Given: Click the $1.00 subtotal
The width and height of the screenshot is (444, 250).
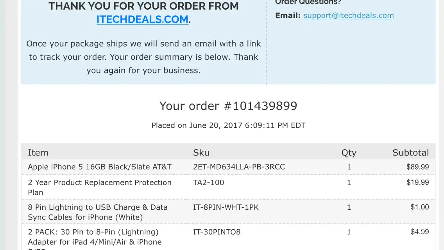Looking at the screenshot, I should point(419,207).
